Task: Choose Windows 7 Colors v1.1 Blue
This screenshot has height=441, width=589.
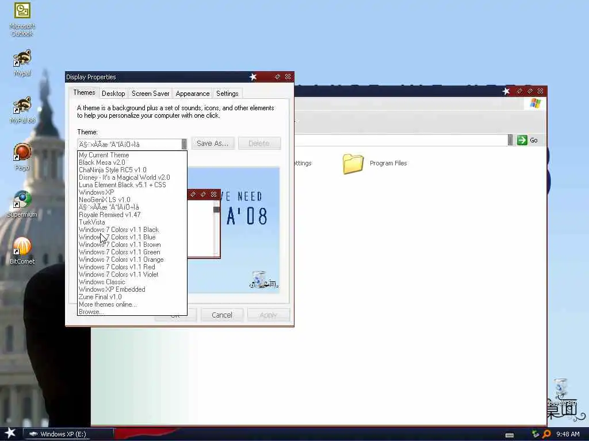Action: tap(132, 237)
